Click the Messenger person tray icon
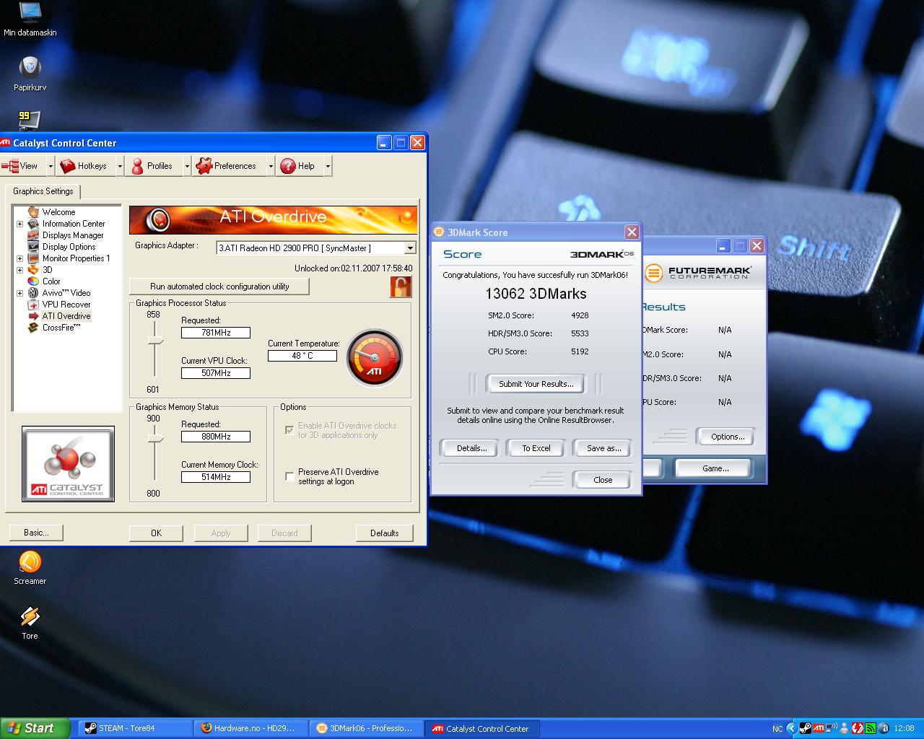 pos(844,728)
